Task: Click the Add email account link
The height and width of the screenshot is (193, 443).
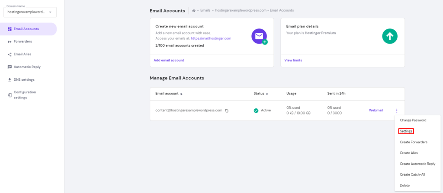Action: point(169,60)
